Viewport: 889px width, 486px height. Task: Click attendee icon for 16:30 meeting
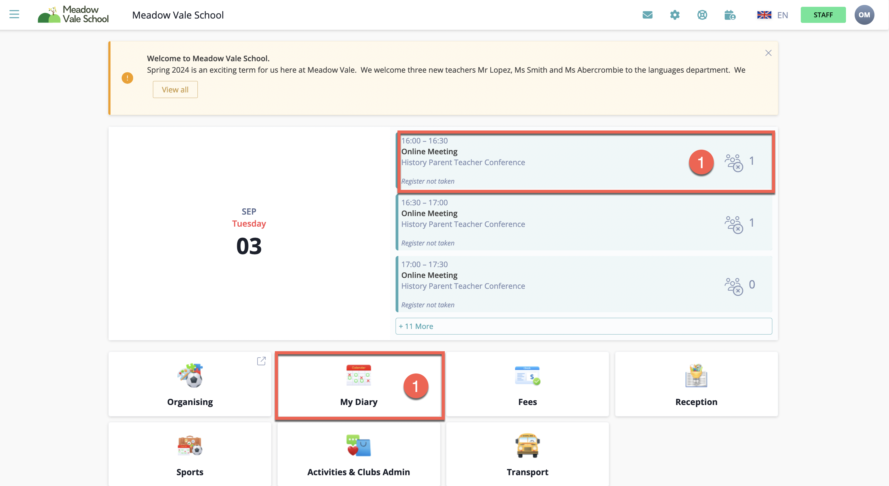(733, 224)
